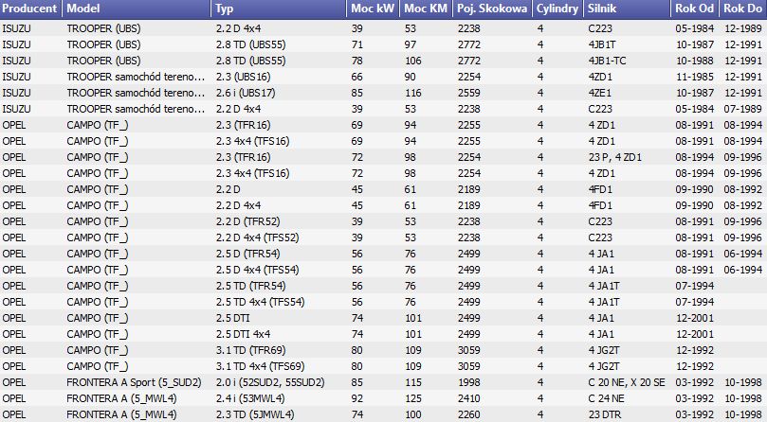767x422 pixels.
Task: Click engine cell C 24 NE
Action: click(x=606, y=399)
